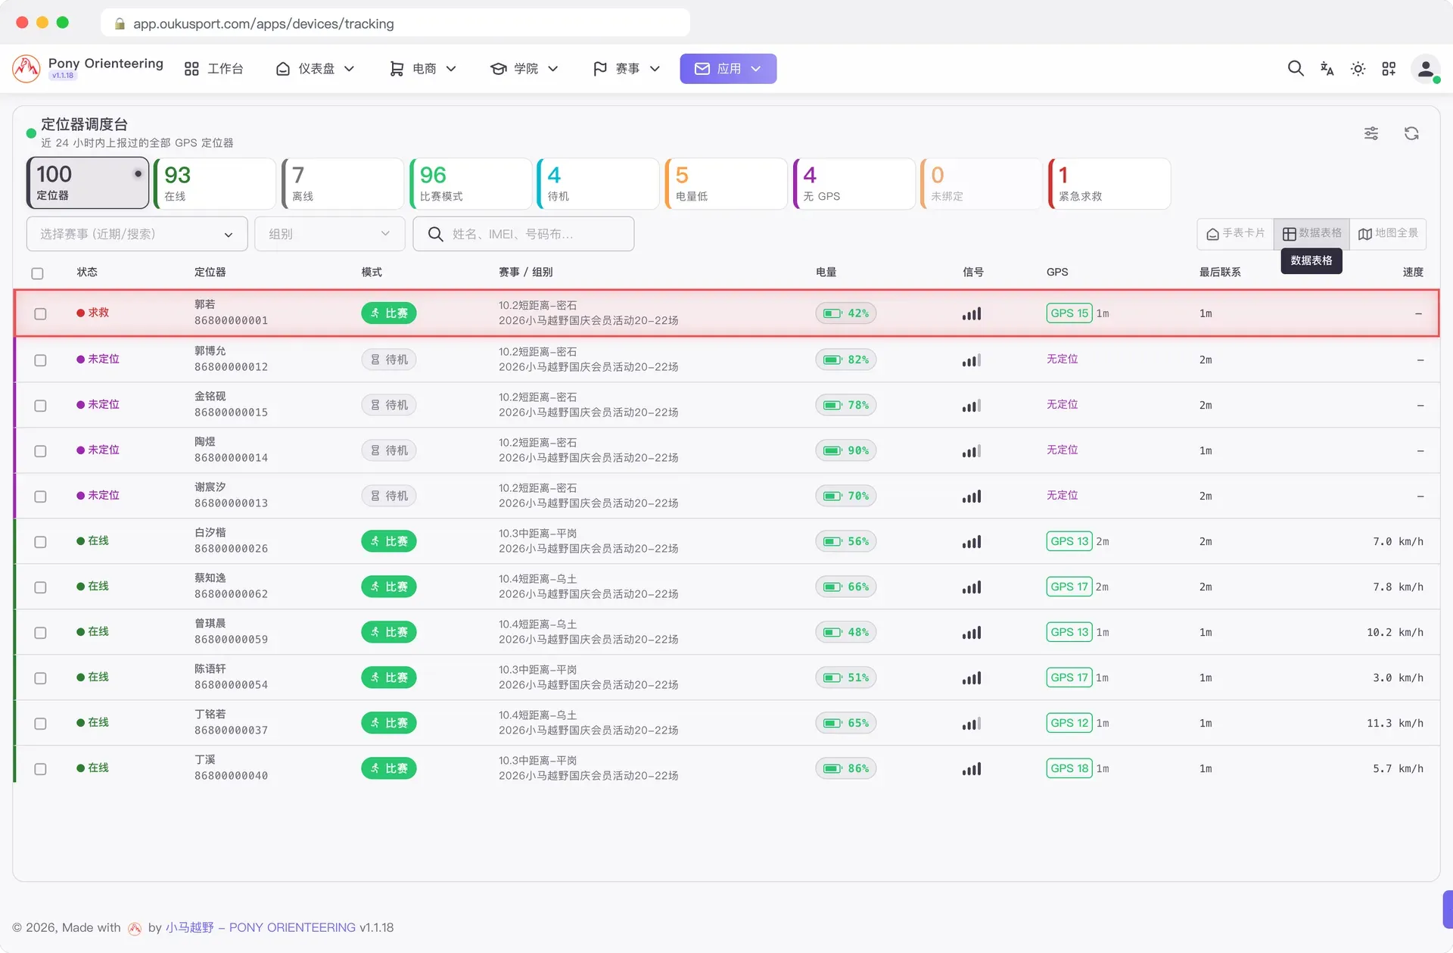Expand the 学院 menu
The height and width of the screenshot is (953, 1453).
[x=524, y=69]
